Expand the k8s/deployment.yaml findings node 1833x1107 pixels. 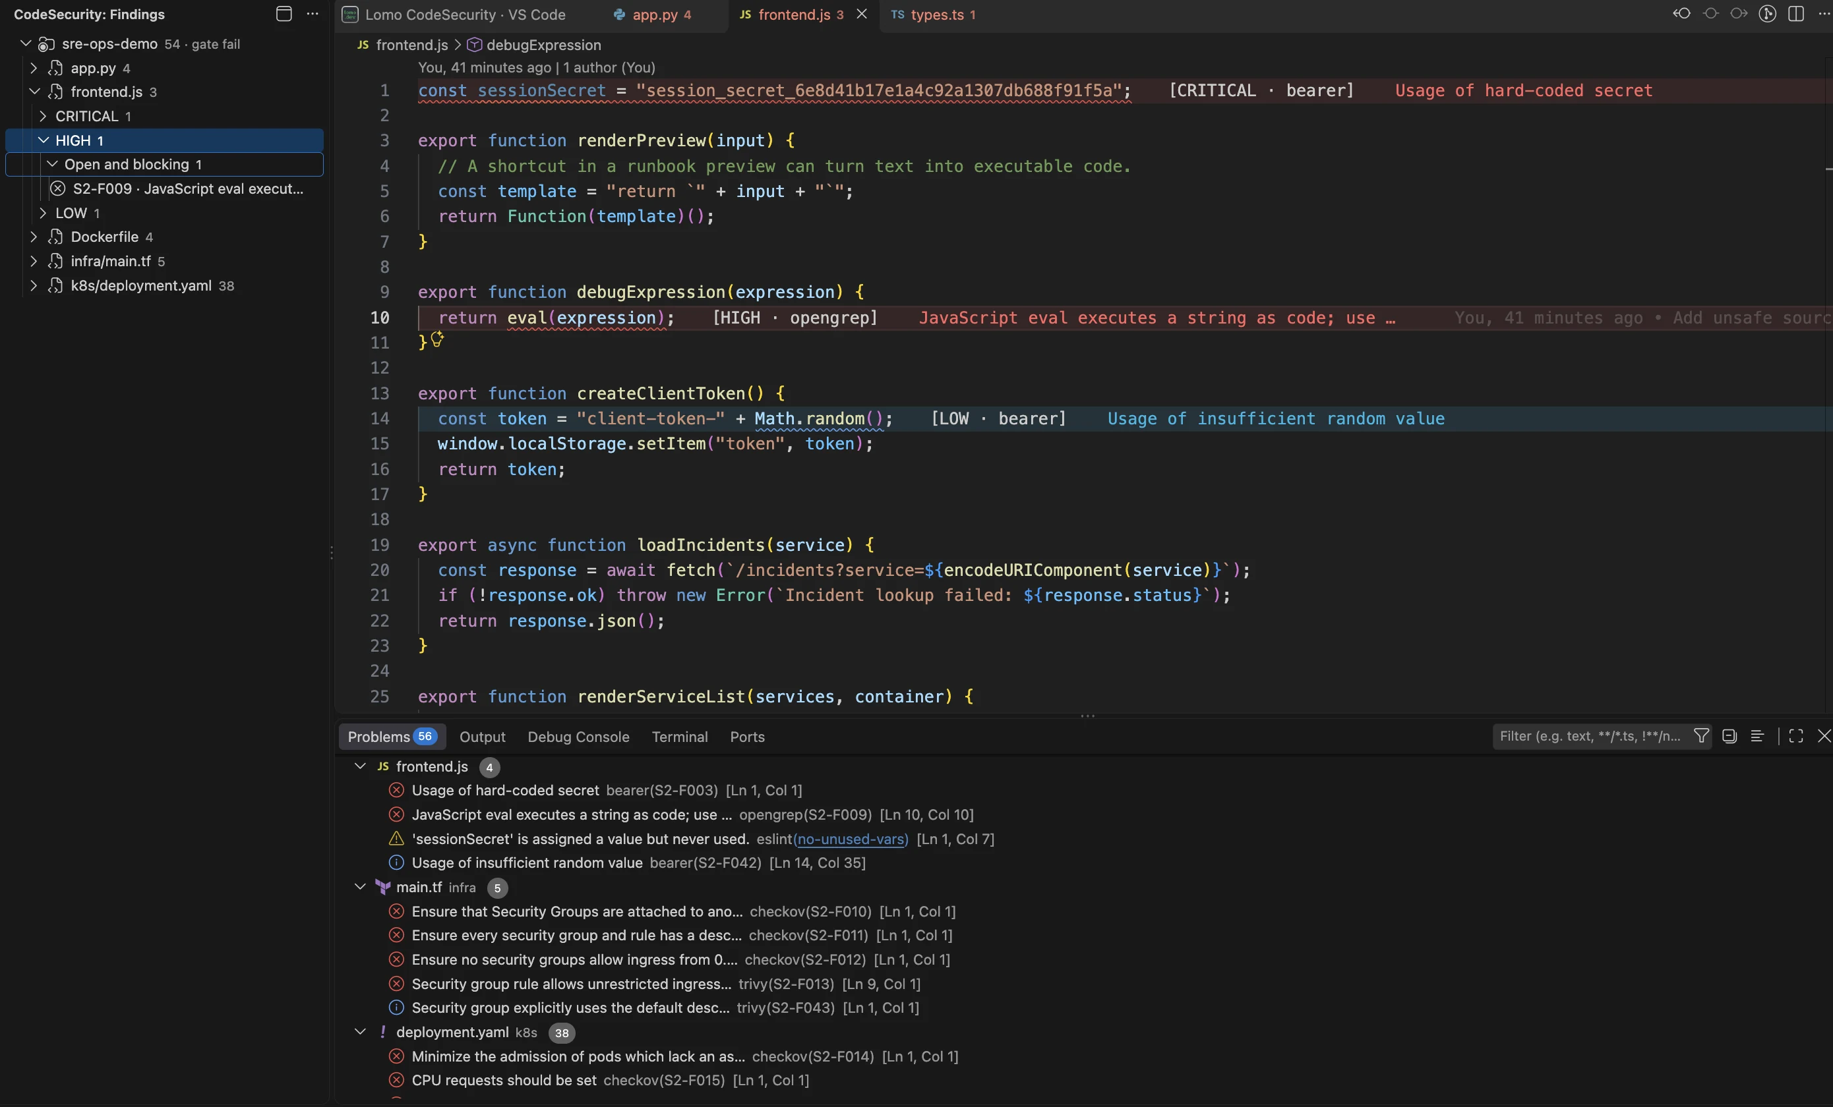click(x=34, y=285)
